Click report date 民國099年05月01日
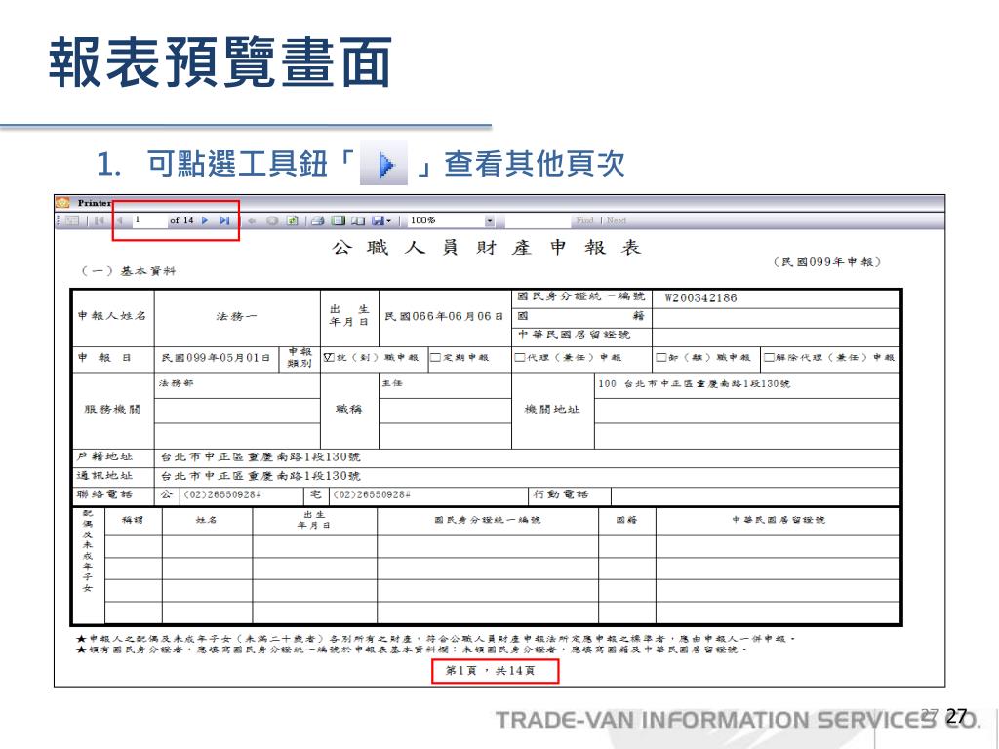The height and width of the screenshot is (749, 999). 216,358
